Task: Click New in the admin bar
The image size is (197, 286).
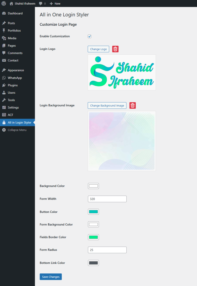Action: [x=57, y=4]
